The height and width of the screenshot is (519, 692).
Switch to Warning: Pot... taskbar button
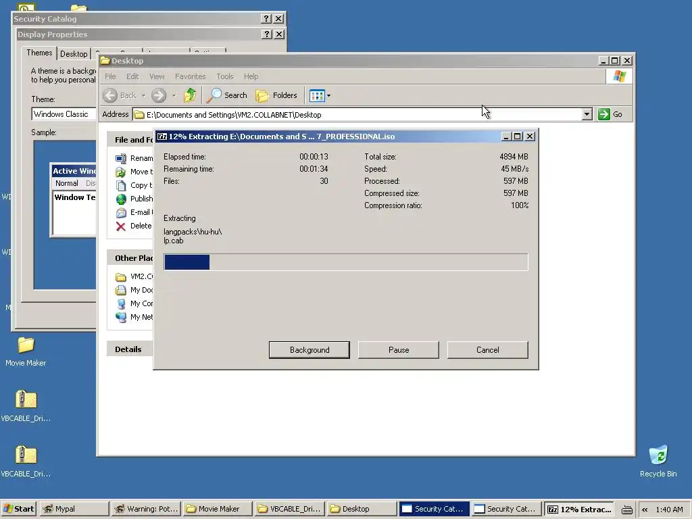point(146,509)
